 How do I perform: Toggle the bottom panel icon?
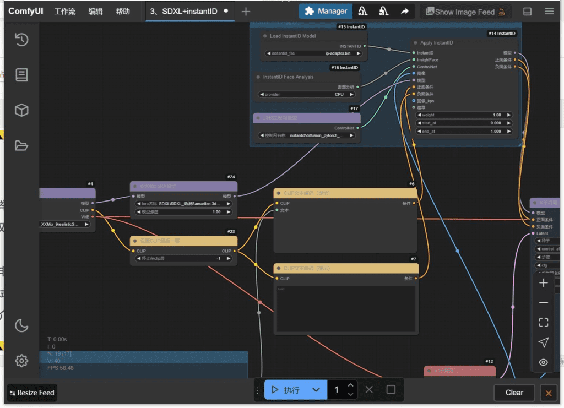click(527, 12)
